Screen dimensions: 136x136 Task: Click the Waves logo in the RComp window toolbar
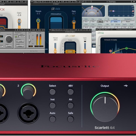pos(50,30)
